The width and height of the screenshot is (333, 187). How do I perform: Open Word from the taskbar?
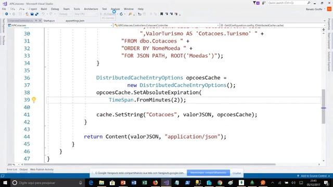coord(134,182)
